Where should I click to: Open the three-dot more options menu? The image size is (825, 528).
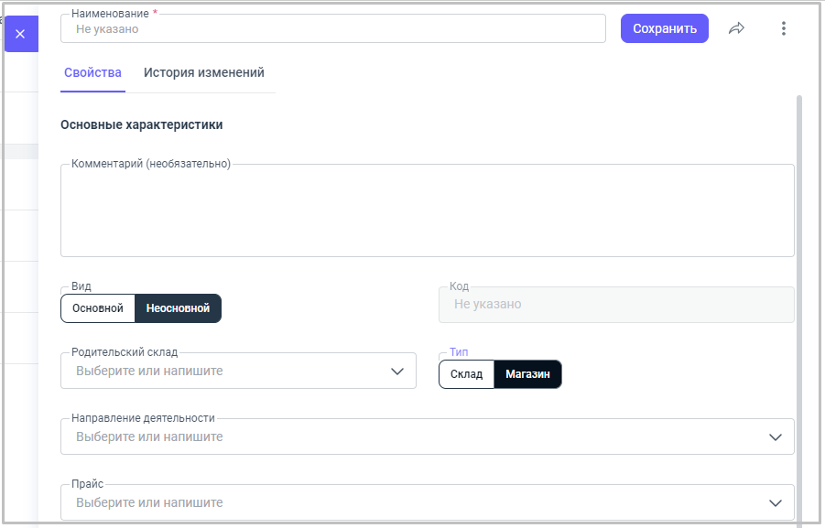coord(783,28)
